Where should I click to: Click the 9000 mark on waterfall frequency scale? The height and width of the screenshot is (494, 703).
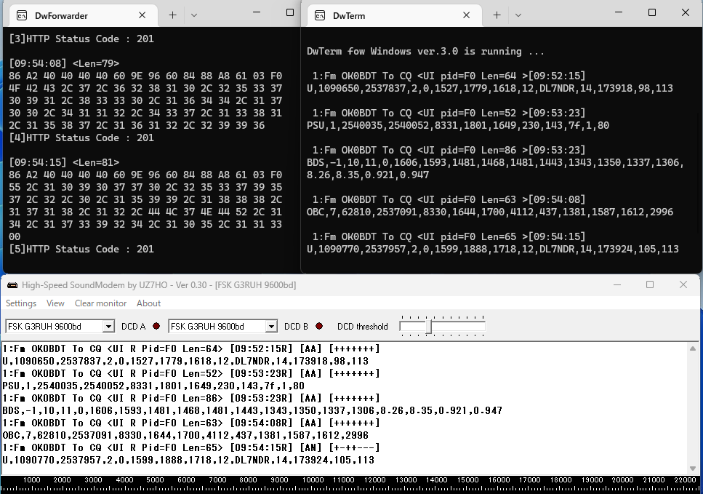279,479
